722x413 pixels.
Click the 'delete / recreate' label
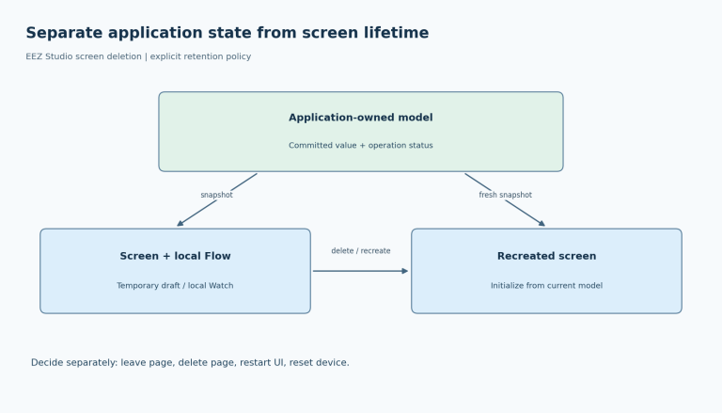point(361,251)
